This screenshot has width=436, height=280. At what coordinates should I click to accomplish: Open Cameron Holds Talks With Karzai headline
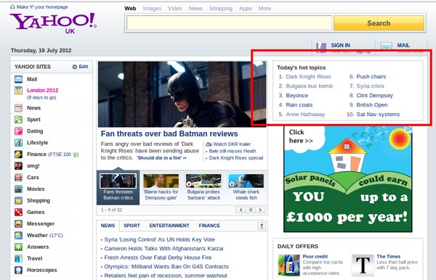[x=163, y=249]
